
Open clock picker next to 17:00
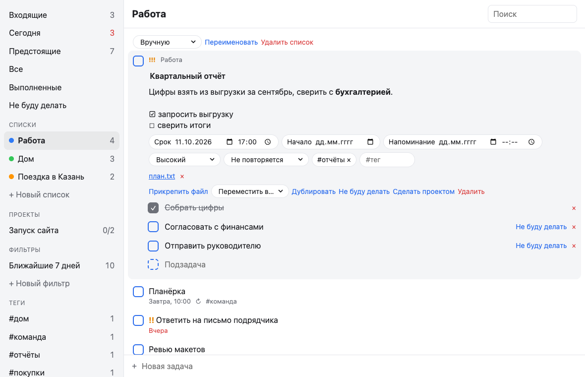point(268,142)
